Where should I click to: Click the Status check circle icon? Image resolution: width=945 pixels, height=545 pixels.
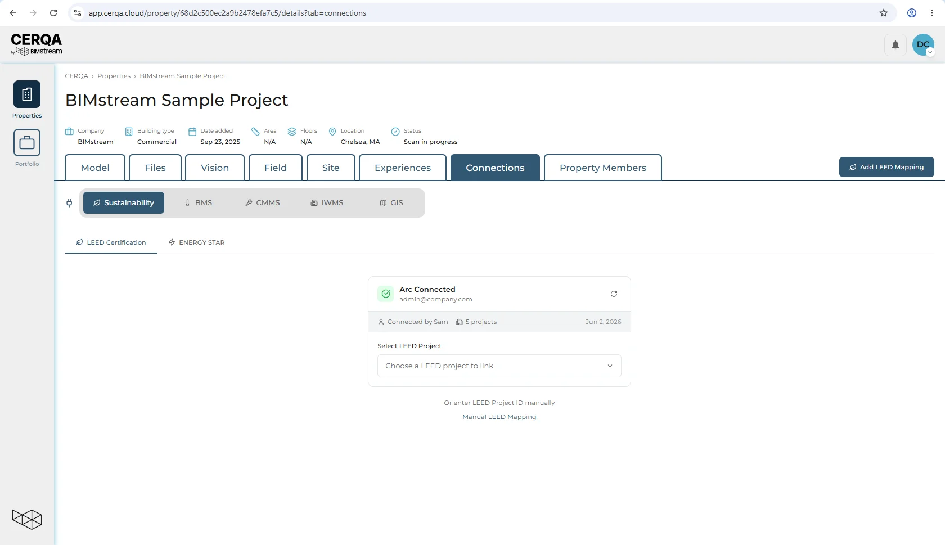pyautogui.click(x=395, y=132)
